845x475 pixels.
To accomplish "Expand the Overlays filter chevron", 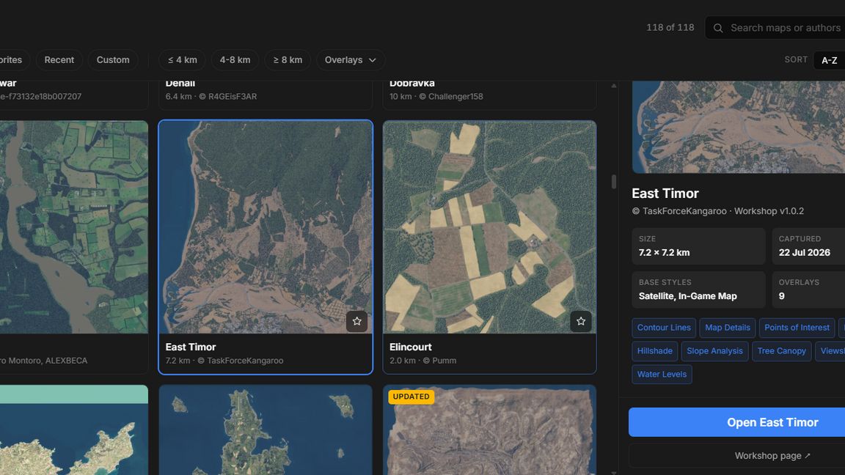I will (373, 60).
